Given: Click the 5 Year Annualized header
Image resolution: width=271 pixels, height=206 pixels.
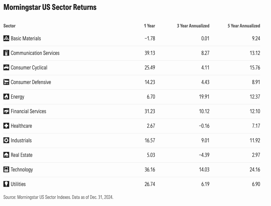Looking at the screenshot, I should pos(244,26).
